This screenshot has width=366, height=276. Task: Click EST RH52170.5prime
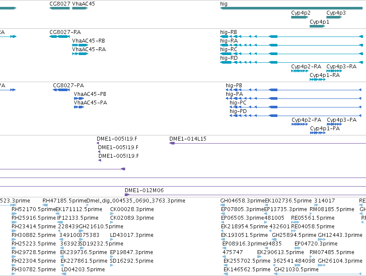coord(14,214)
